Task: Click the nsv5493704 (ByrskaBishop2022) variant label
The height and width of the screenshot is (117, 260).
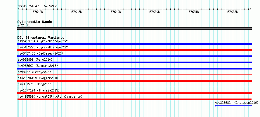Action: point(43,41)
